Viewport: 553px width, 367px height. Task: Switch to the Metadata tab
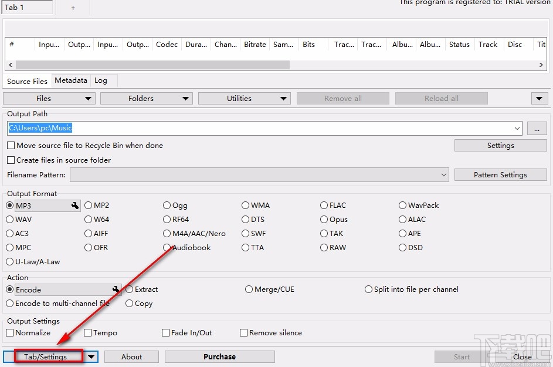71,80
